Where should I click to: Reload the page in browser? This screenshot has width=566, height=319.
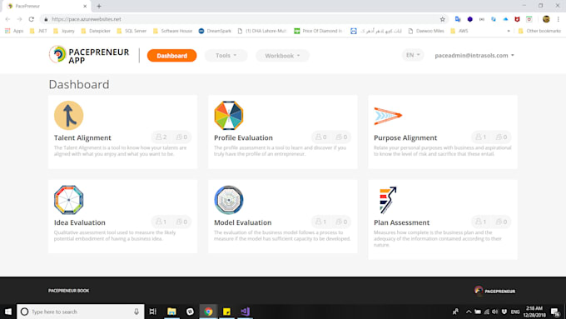32,19
